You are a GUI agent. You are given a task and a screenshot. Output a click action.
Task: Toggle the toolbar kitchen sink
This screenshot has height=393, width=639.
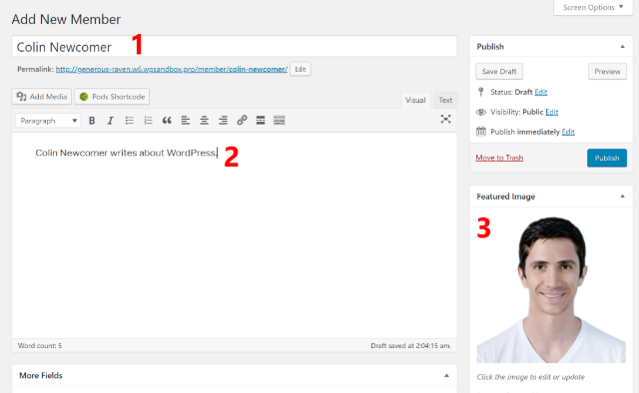point(280,121)
